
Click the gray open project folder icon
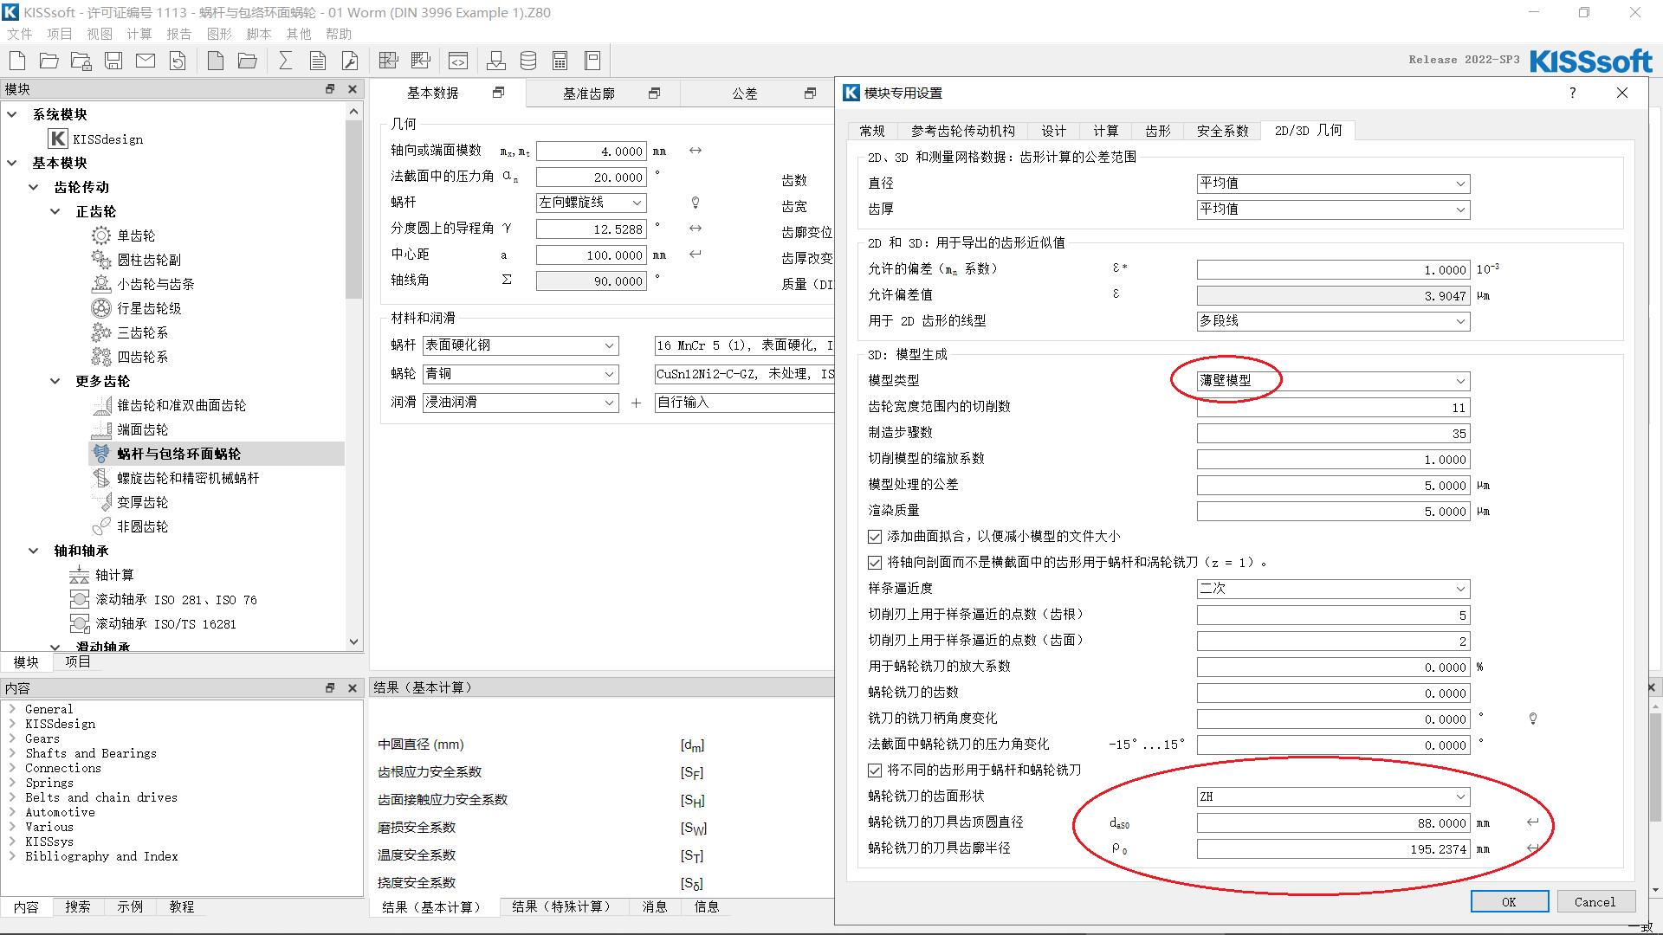point(248,61)
